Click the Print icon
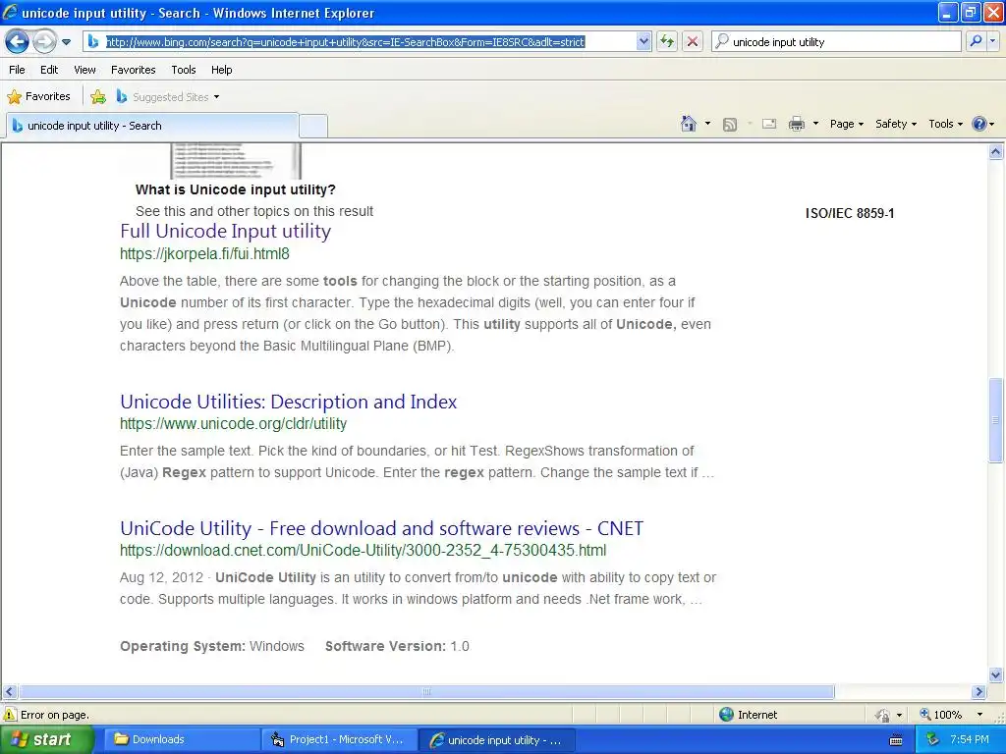 pos(796,124)
